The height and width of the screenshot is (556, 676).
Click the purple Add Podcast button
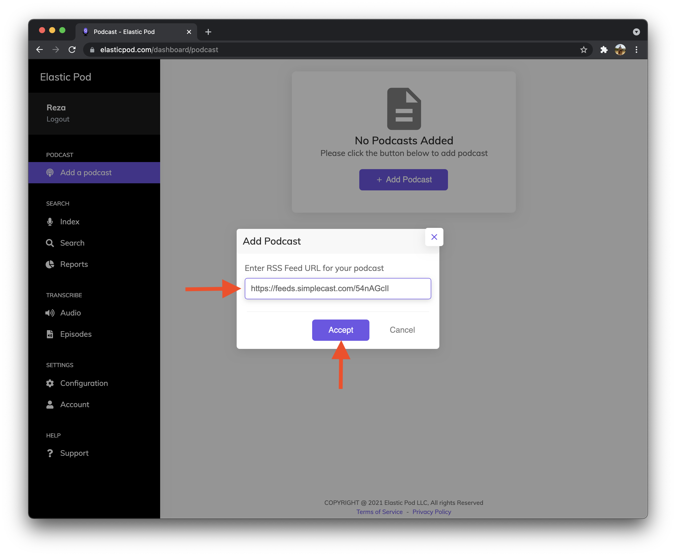pyautogui.click(x=403, y=180)
